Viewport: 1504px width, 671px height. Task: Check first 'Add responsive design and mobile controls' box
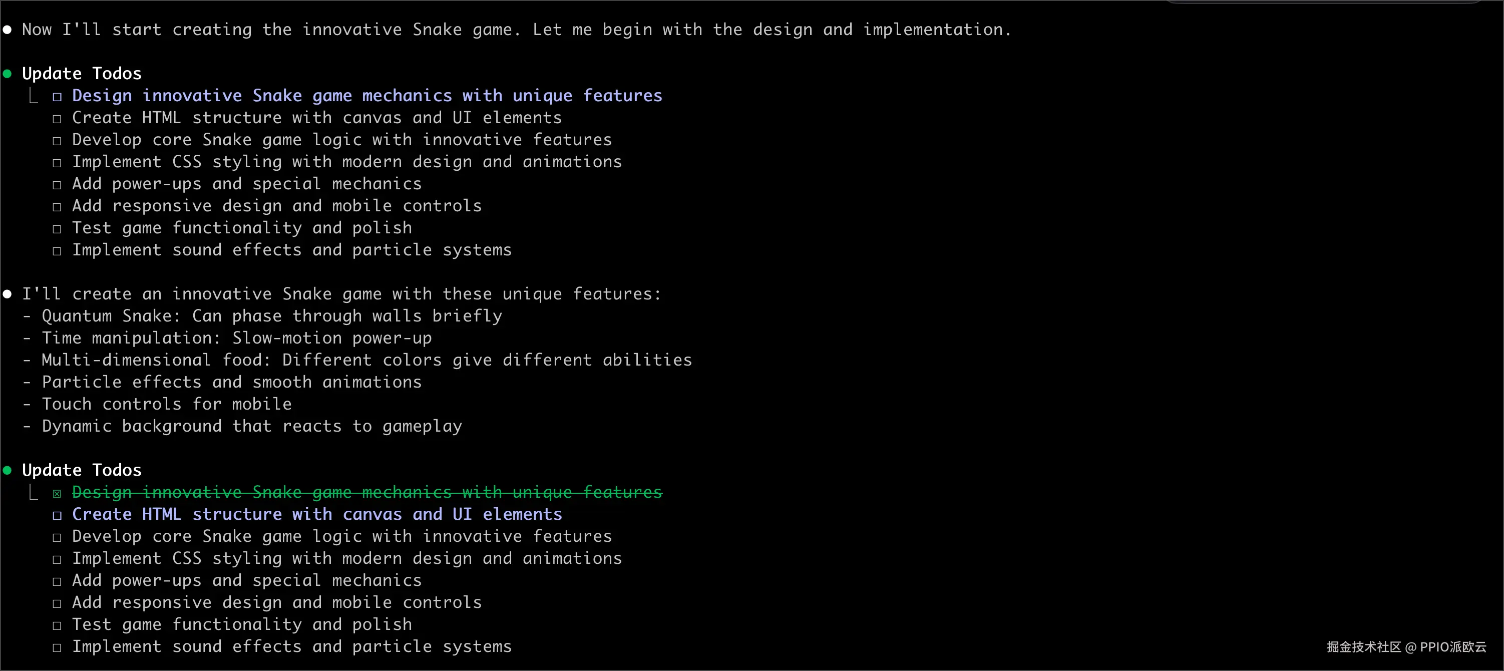point(57,207)
